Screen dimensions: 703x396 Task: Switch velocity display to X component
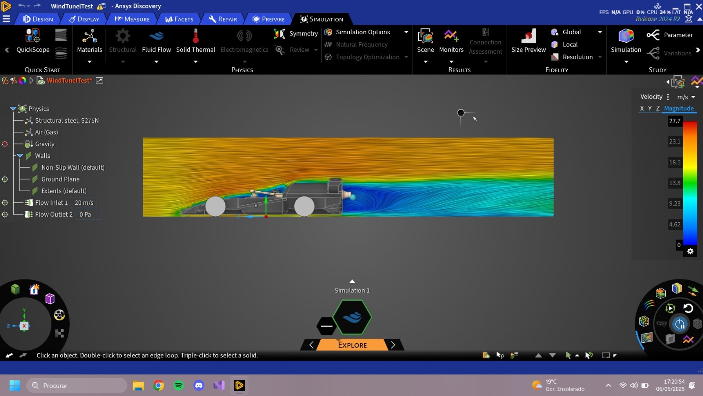pyautogui.click(x=642, y=108)
